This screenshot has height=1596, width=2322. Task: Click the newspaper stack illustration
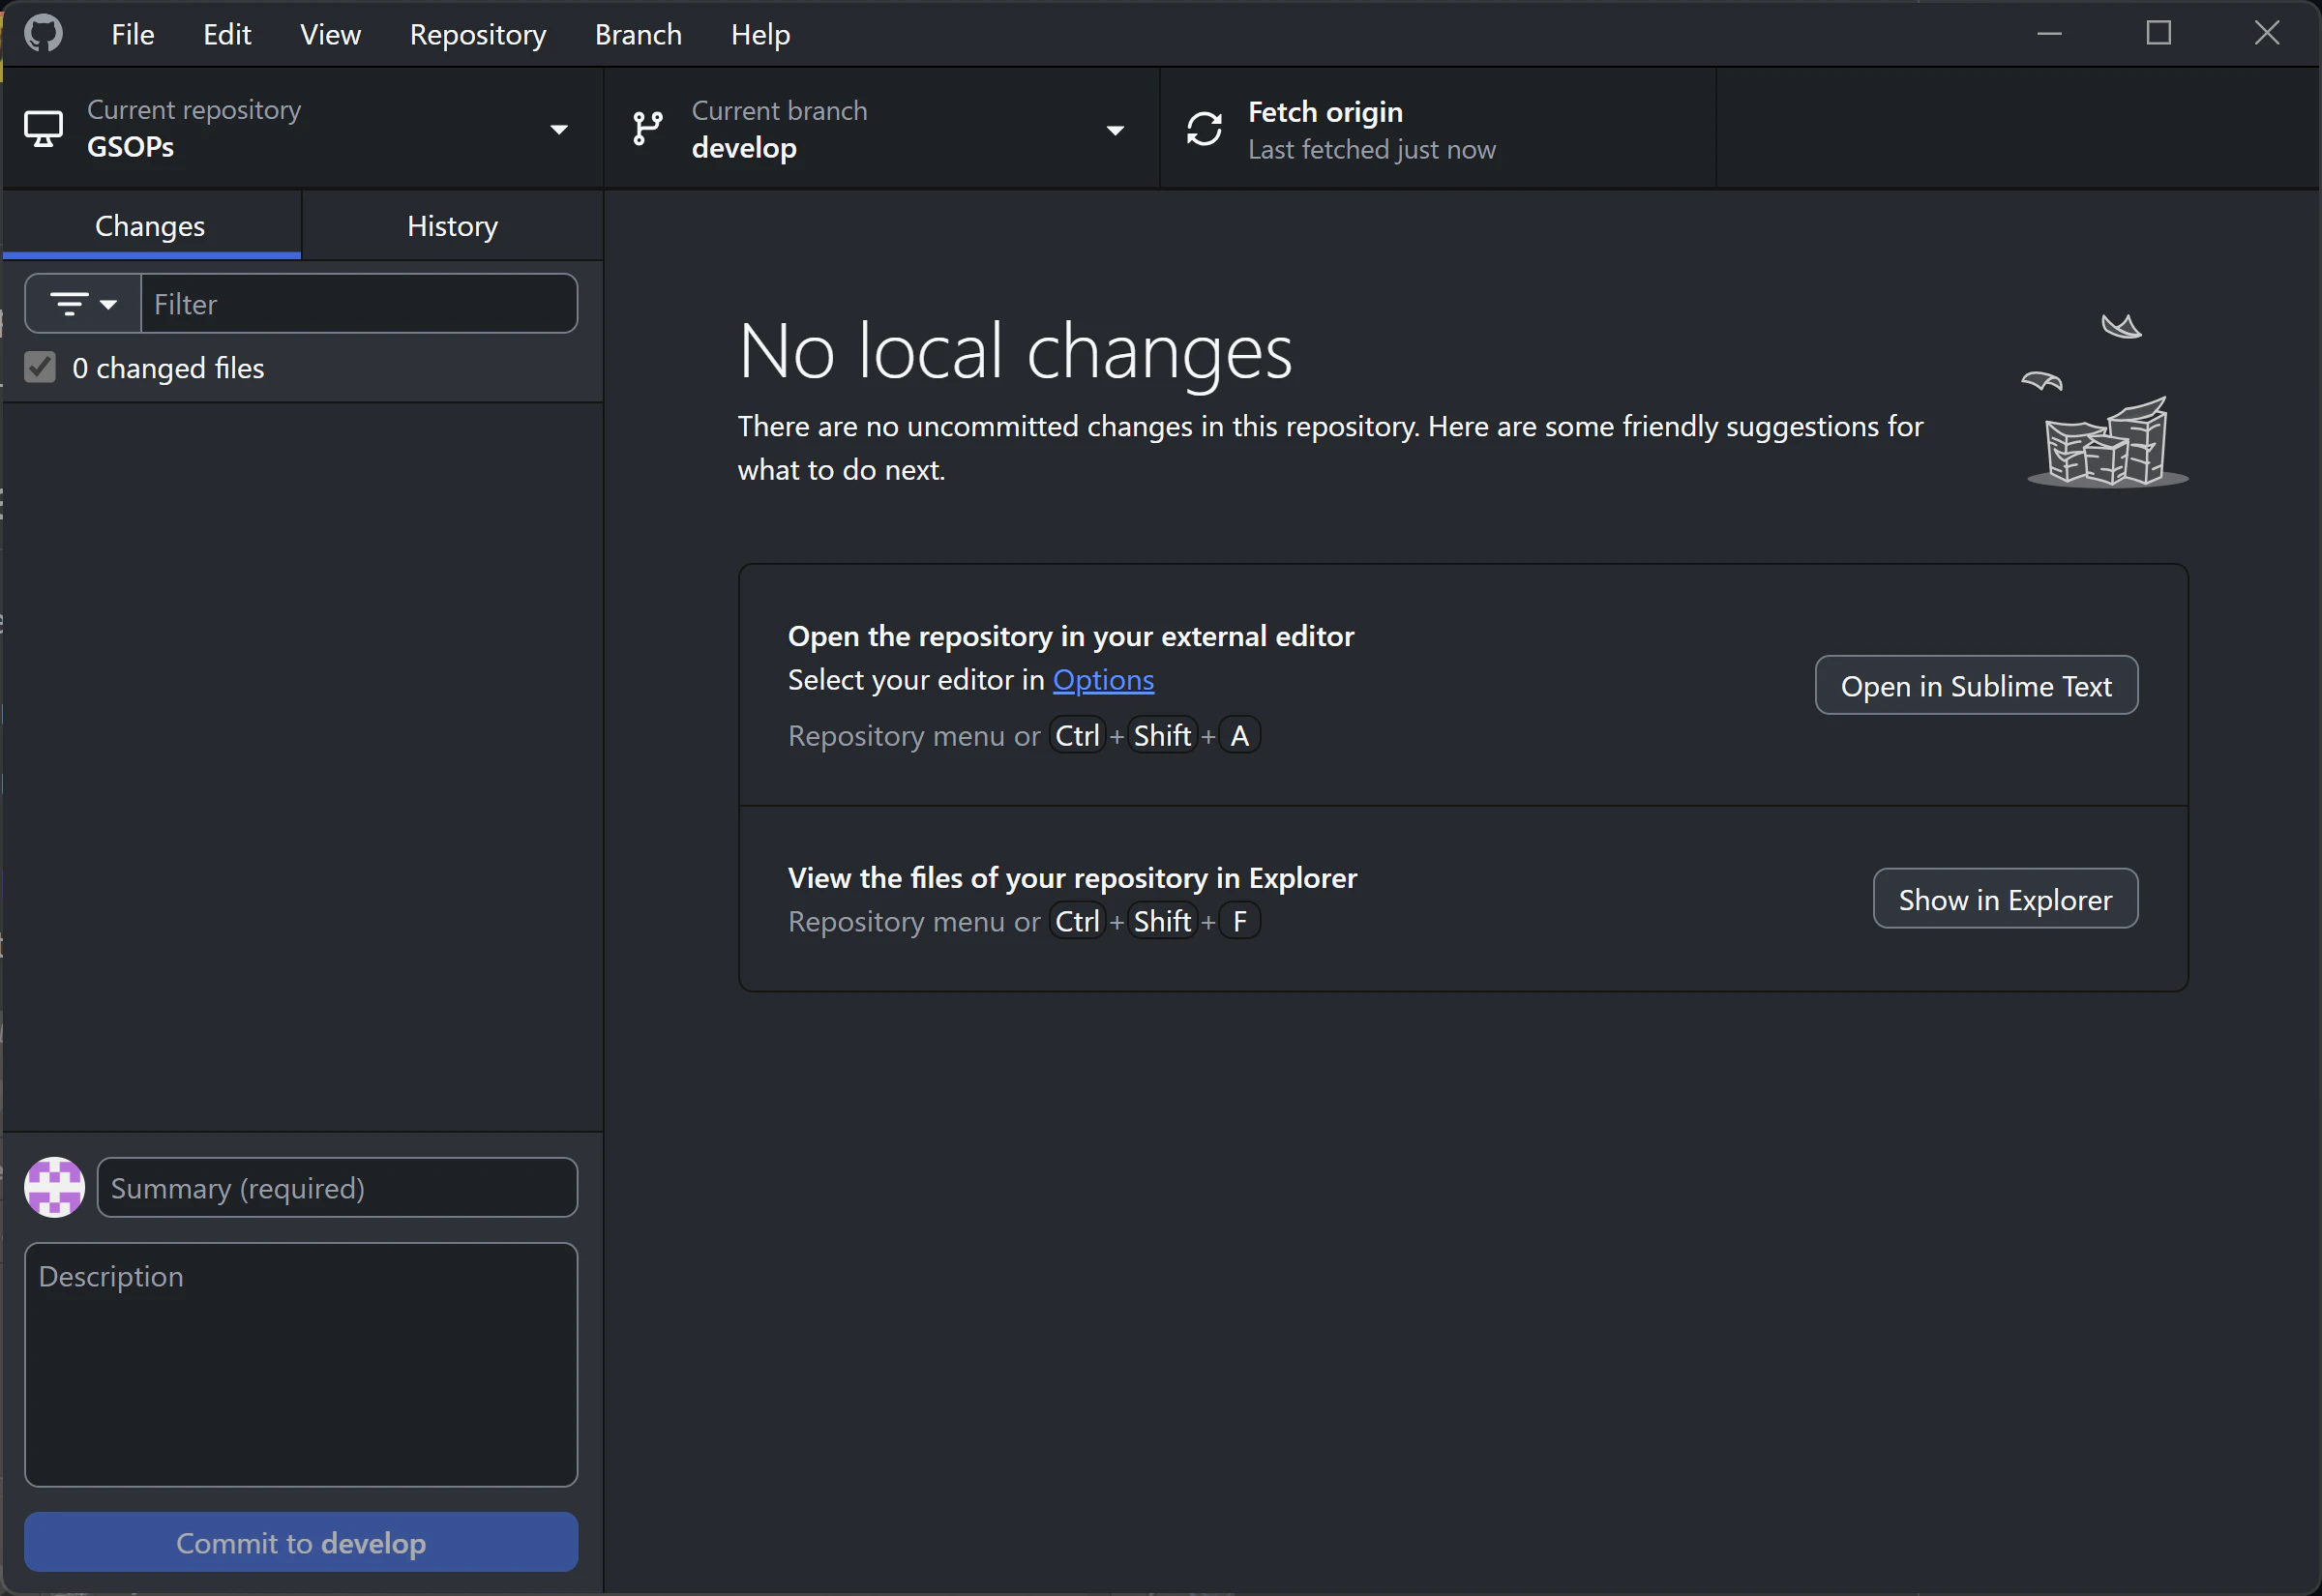coord(2106,445)
